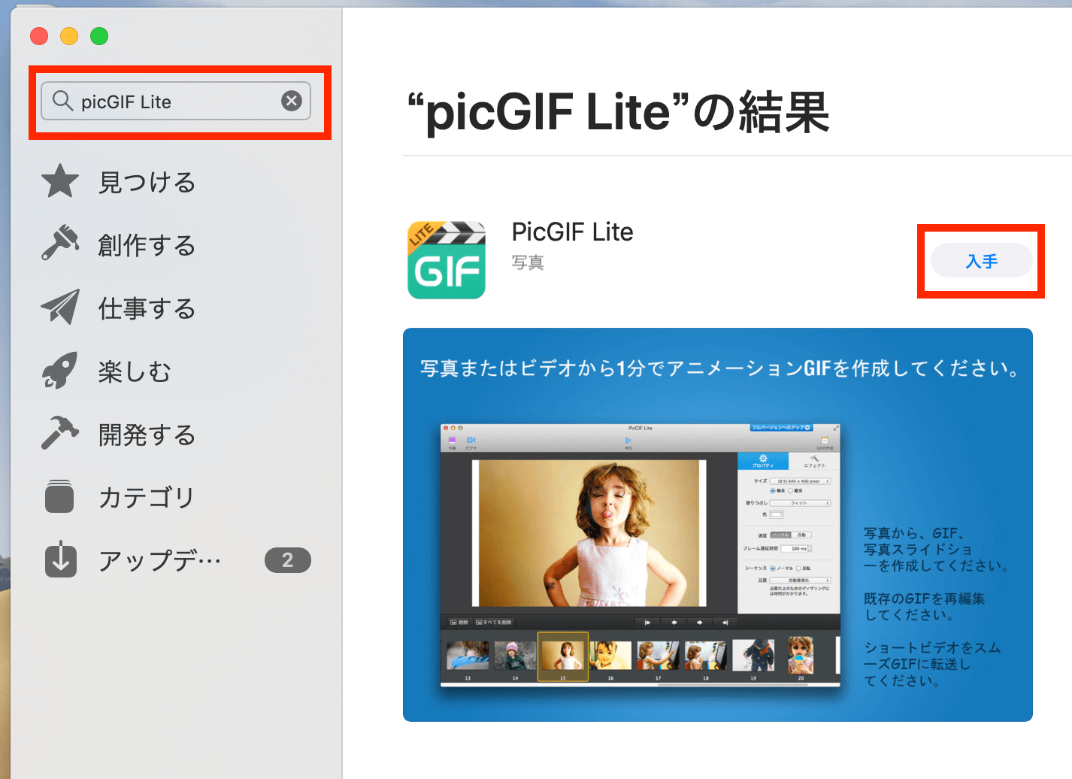Click the PicGIF Lite app icon
The height and width of the screenshot is (779, 1072).
tap(447, 260)
